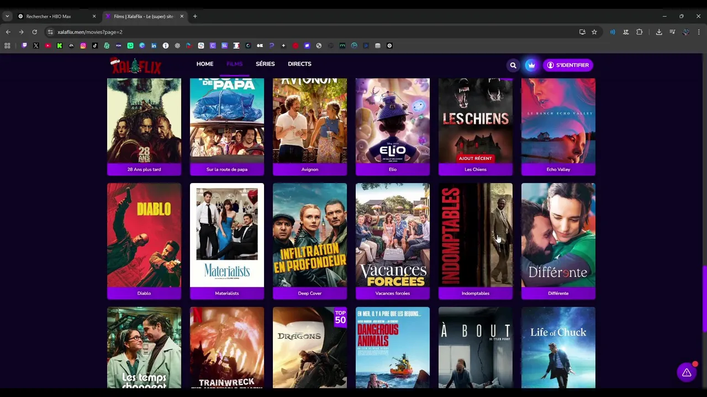The width and height of the screenshot is (707, 397).
Task: Click the Avignon title label
Action: [310, 169]
